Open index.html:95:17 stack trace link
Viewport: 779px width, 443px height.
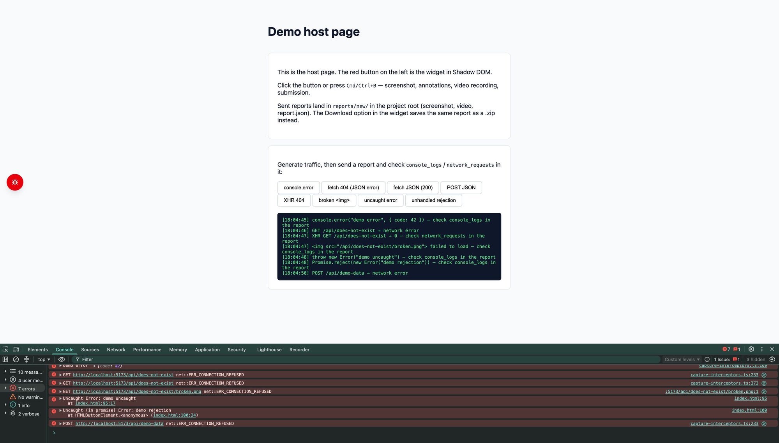[x=95, y=404]
